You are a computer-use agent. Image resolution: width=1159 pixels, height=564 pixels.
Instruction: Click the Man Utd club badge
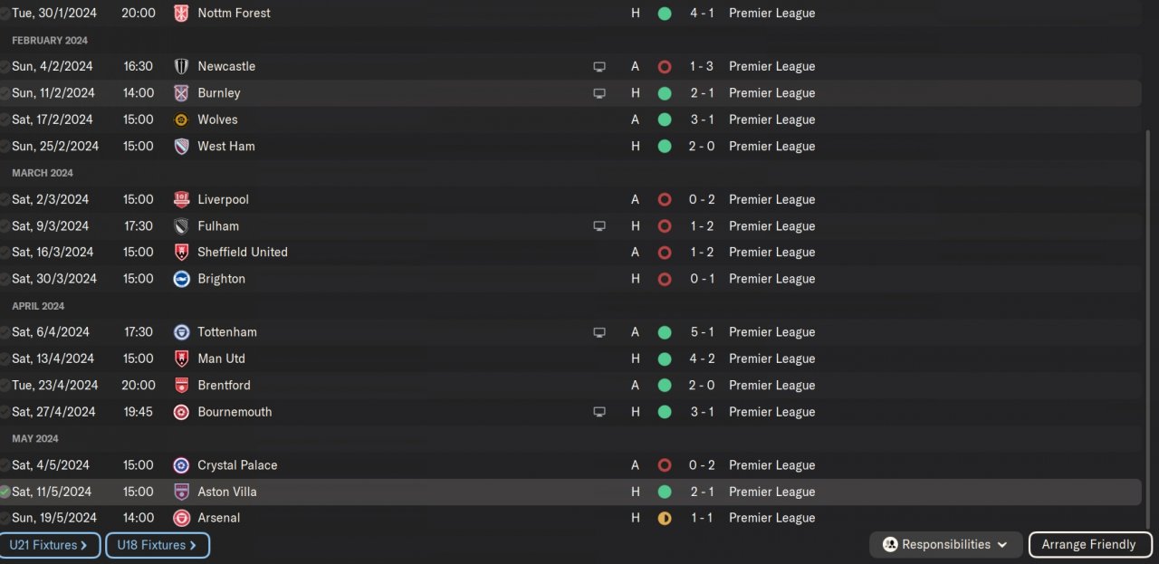[x=181, y=358]
